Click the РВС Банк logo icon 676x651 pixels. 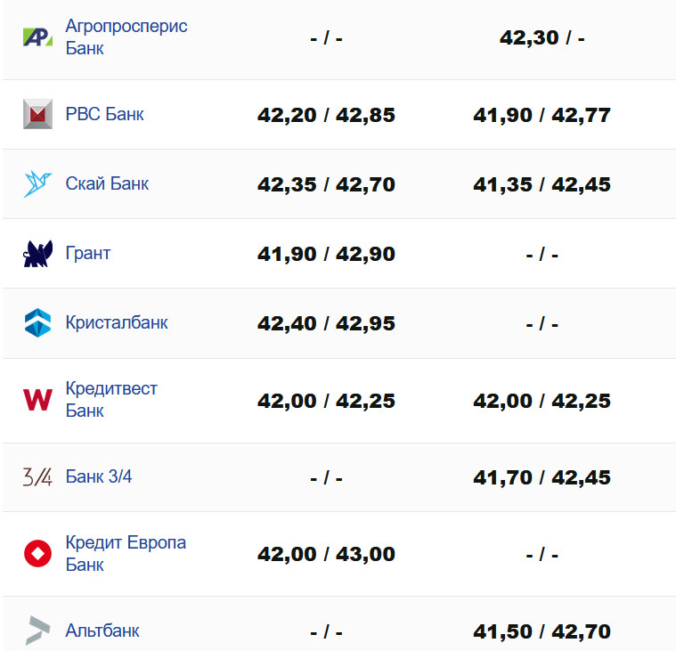[37, 115]
